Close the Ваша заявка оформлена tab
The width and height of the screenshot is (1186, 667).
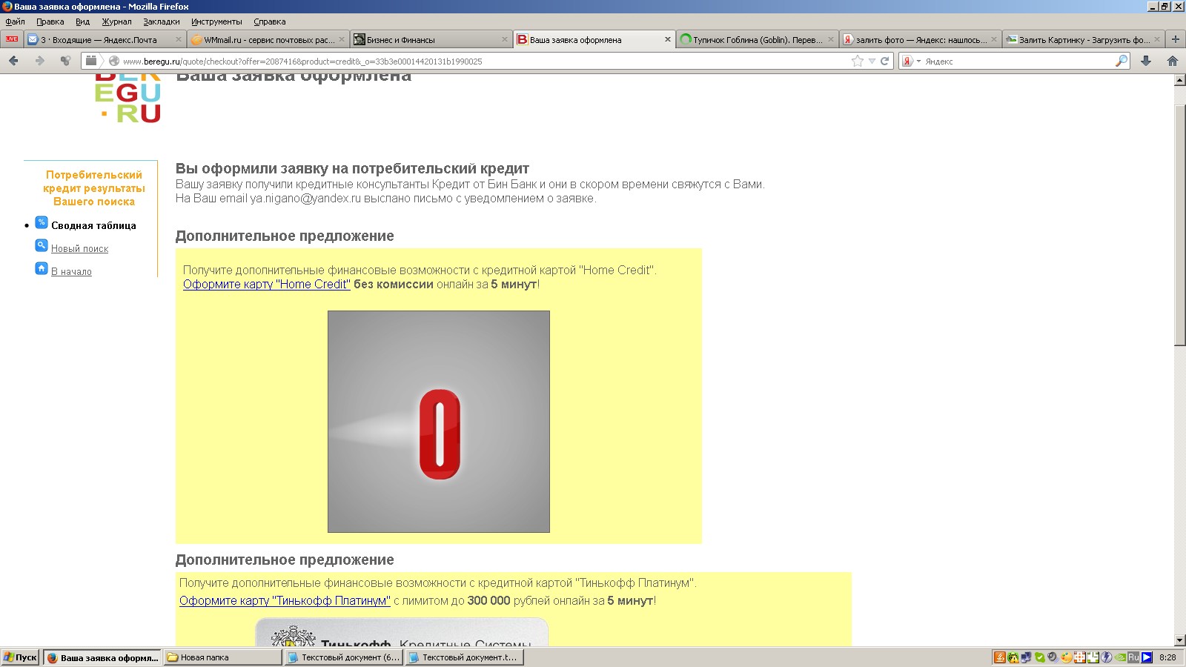point(667,39)
